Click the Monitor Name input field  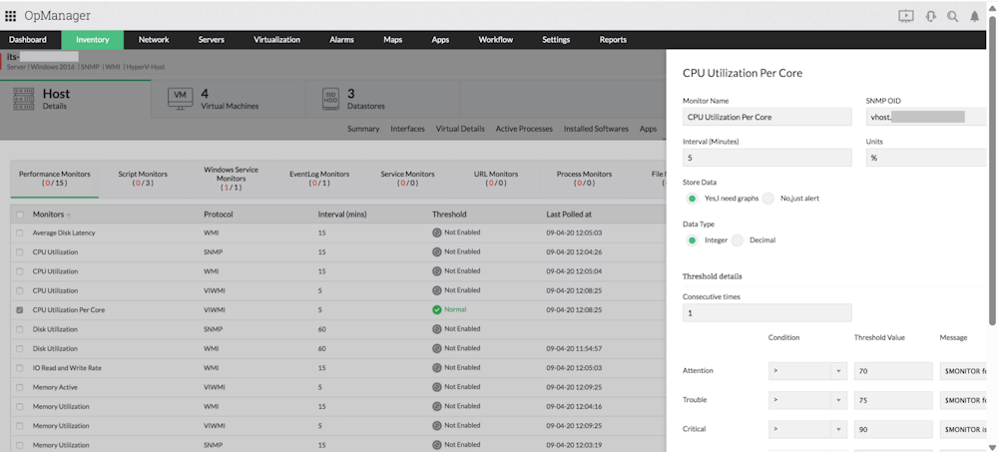[x=766, y=117]
